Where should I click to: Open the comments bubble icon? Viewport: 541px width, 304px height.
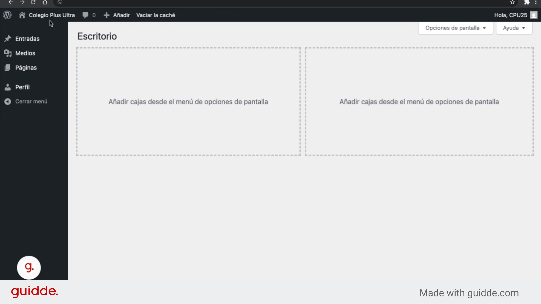(85, 15)
